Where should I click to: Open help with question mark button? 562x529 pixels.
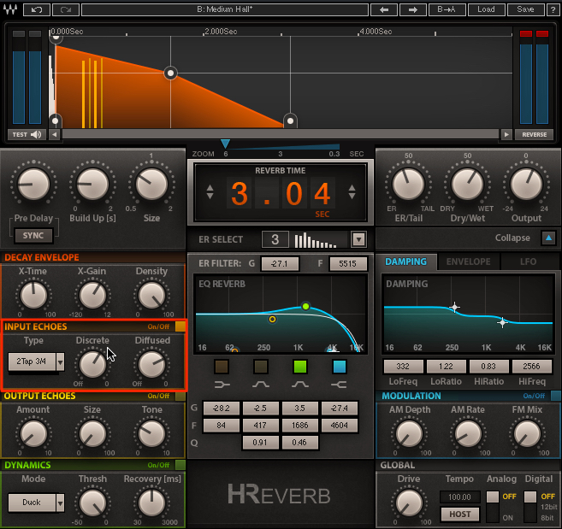point(553,9)
